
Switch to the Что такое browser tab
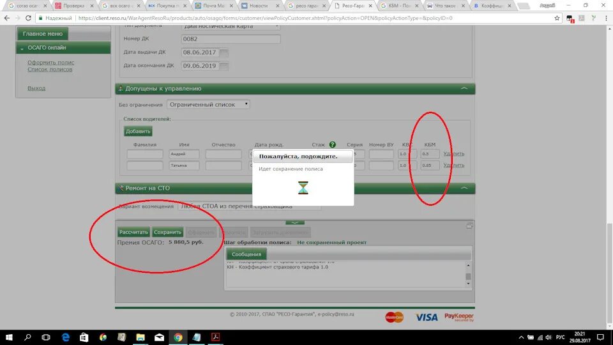tap(445, 6)
